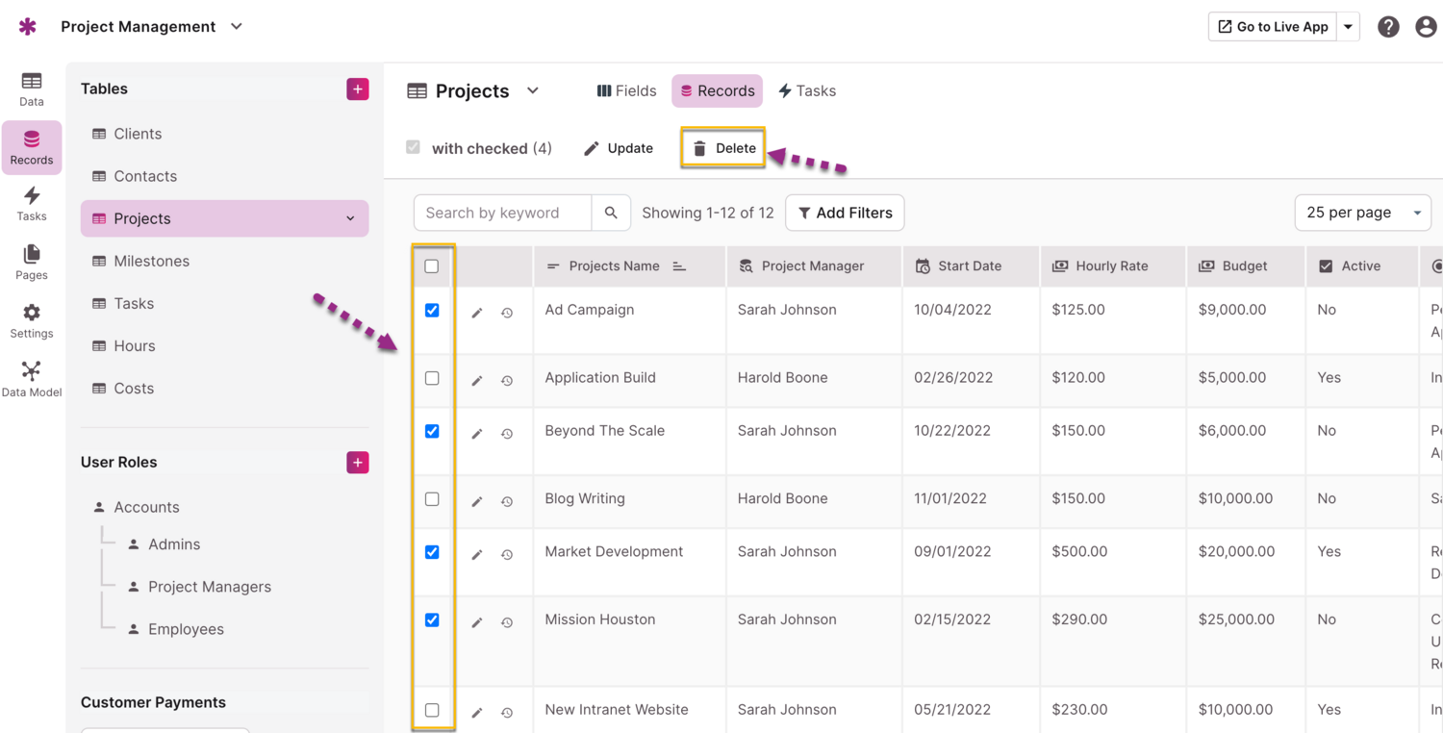Screen dimensions: 1443x733
Task: Switch to the Fields tab
Action: pyautogui.click(x=626, y=90)
